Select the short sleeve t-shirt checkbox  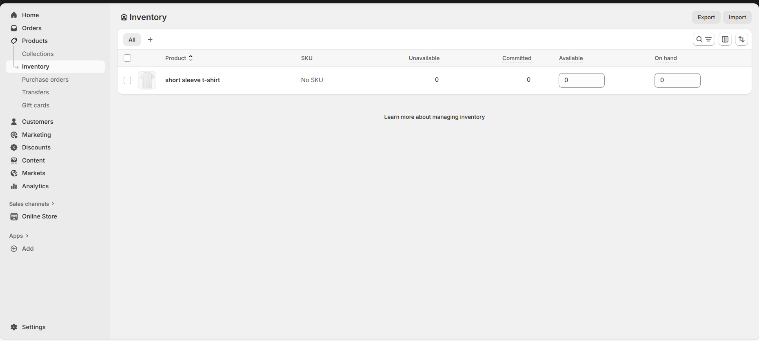[127, 80]
